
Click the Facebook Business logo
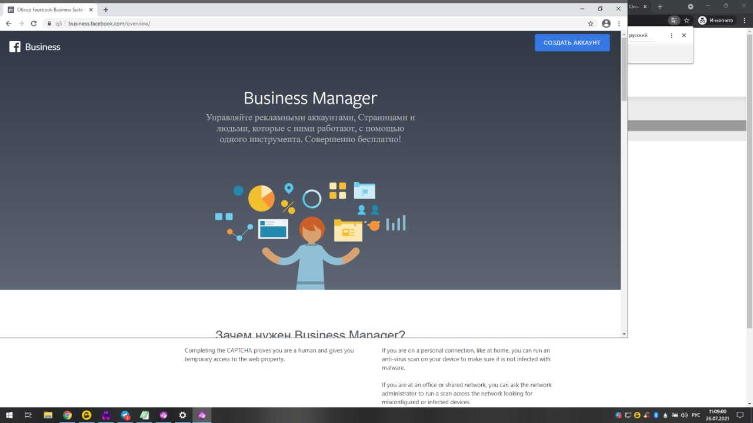35,47
